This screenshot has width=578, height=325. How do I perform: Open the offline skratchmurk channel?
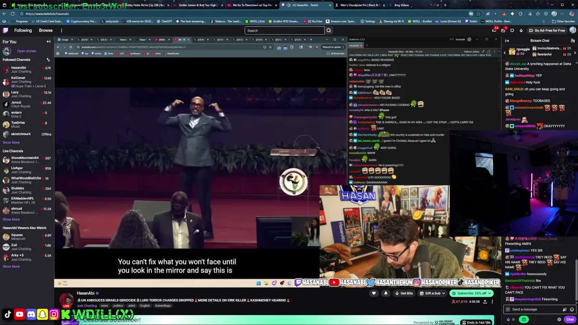tap(27, 134)
